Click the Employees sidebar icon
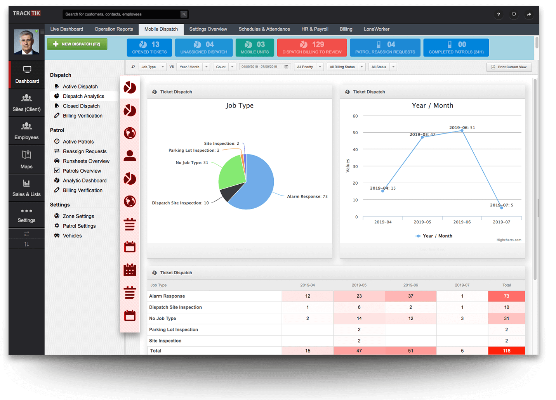556x400 pixels. pos(26,131)
